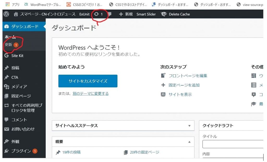Click the site name スマページ - CNイントロデュース
The height and width of the screenshot is (162, 267).
point(48,14)
